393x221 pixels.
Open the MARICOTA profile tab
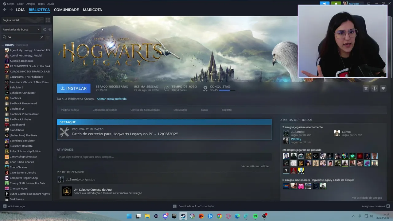tap(92, 10)
